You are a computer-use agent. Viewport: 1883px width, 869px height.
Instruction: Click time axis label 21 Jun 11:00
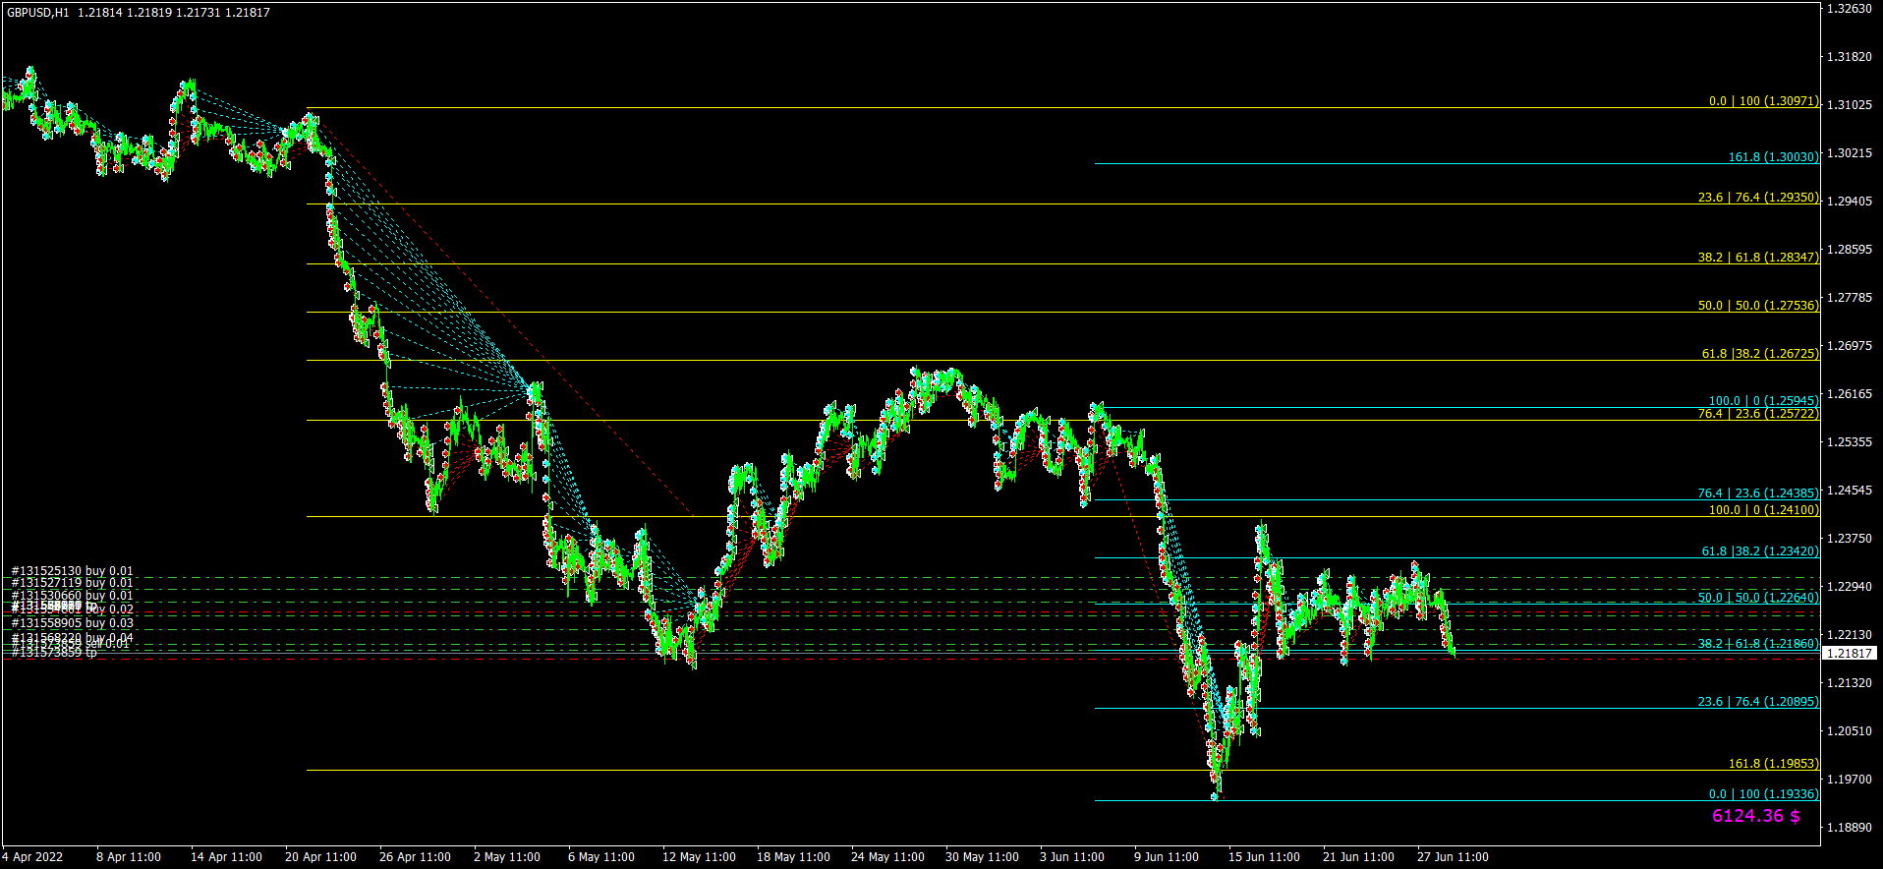1358,857
